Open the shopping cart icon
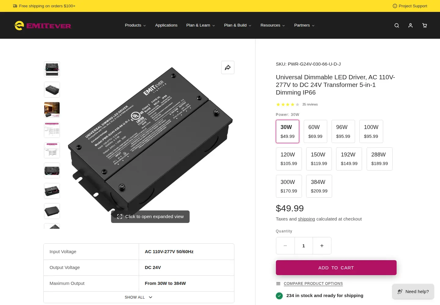This screenshot has width=440, height=305. [x=424, y=25]
